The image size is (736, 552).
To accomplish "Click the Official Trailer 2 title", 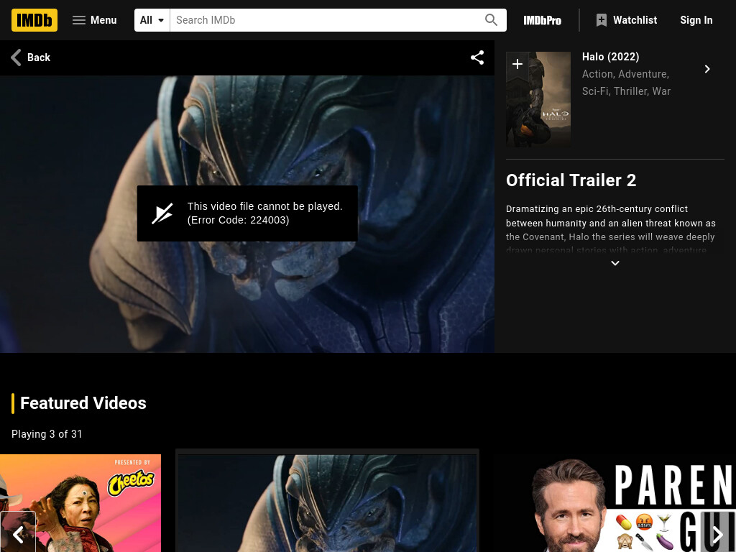I will 571,180.
